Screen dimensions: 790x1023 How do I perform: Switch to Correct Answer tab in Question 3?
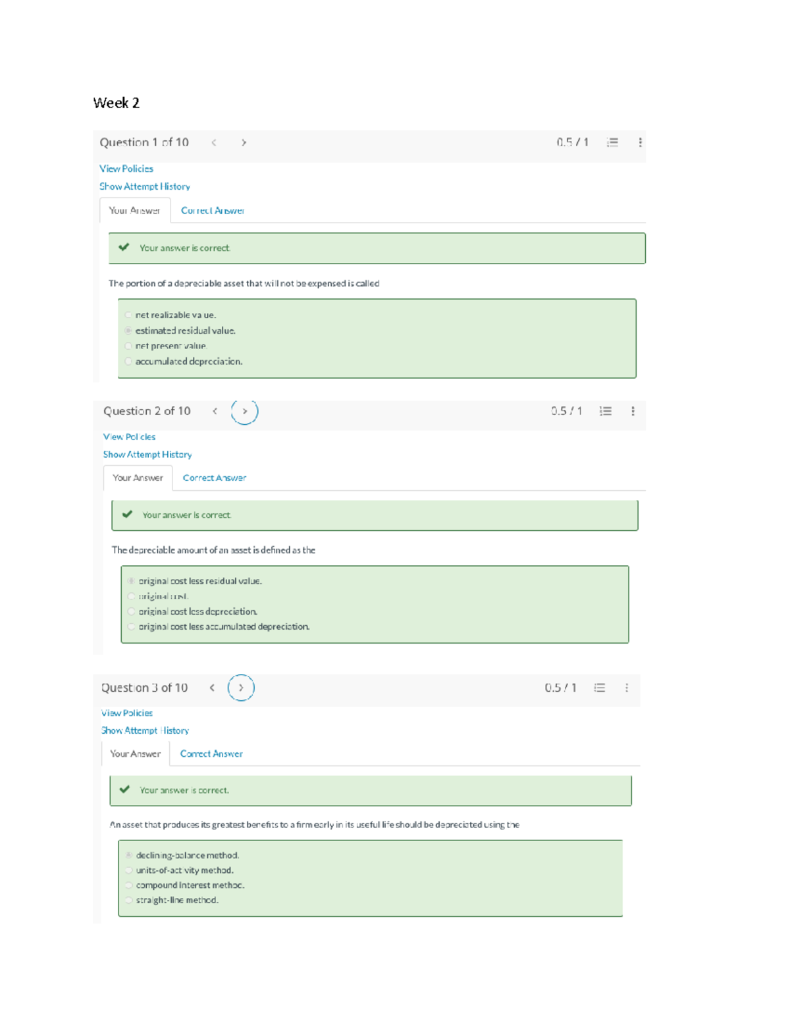pos(211,754)
